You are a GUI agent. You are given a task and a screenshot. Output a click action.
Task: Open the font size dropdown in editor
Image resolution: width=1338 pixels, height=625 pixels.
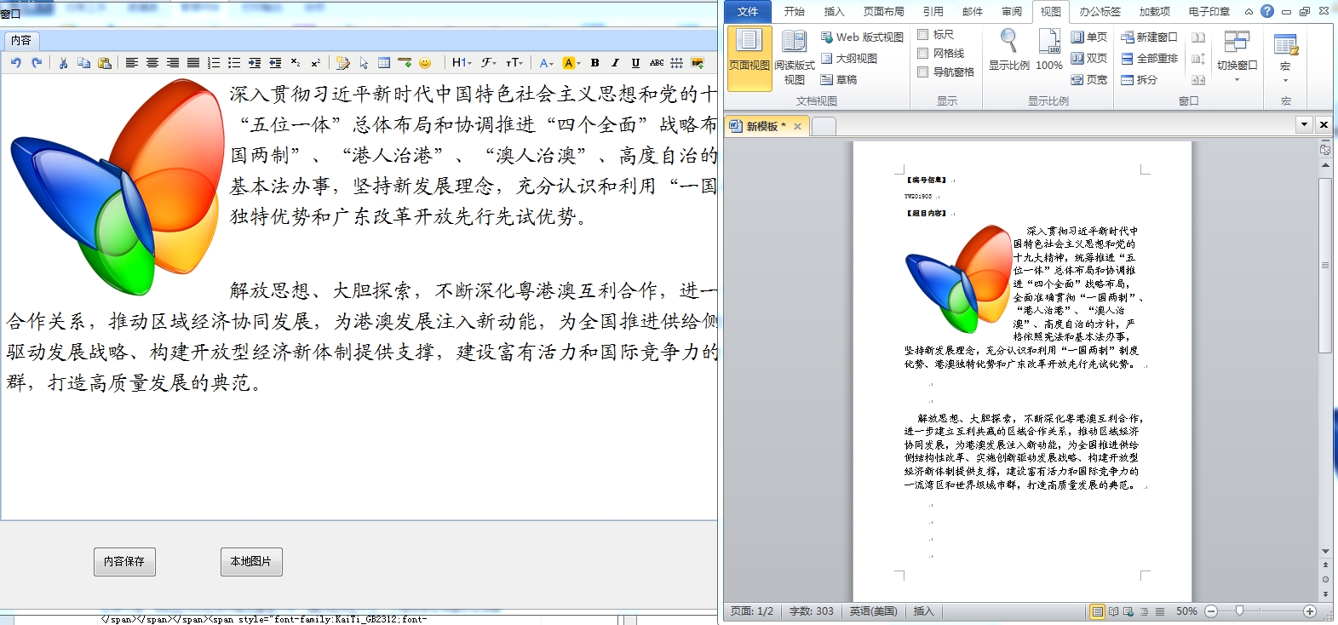[515, 63]
